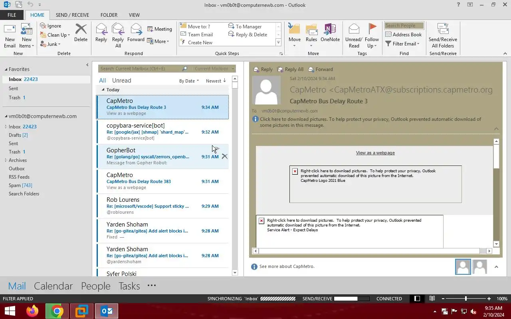Viewport: 511px width, 319px height.
Task: Click Forward in the reading pane
Action: click(x=321, y=69)
